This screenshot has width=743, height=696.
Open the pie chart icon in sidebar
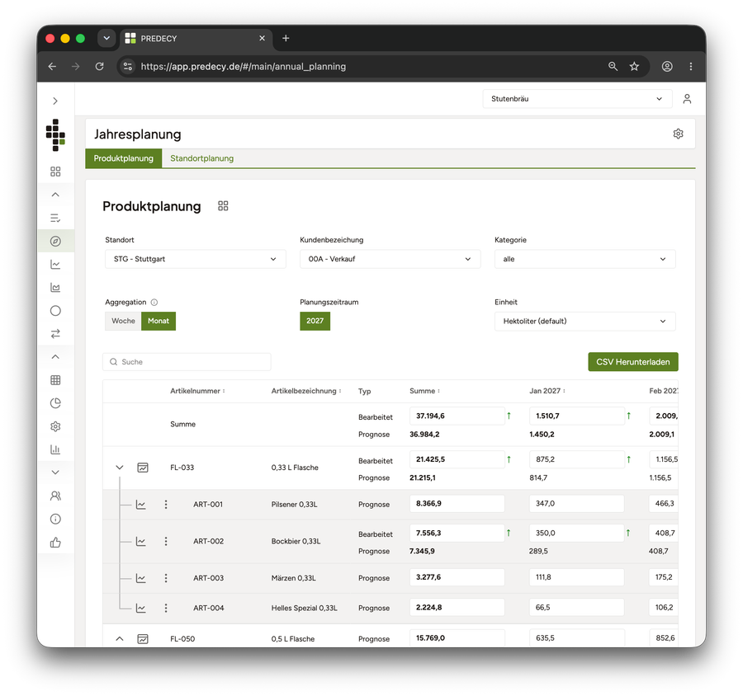pyautogui.click(x=55, y=403)
